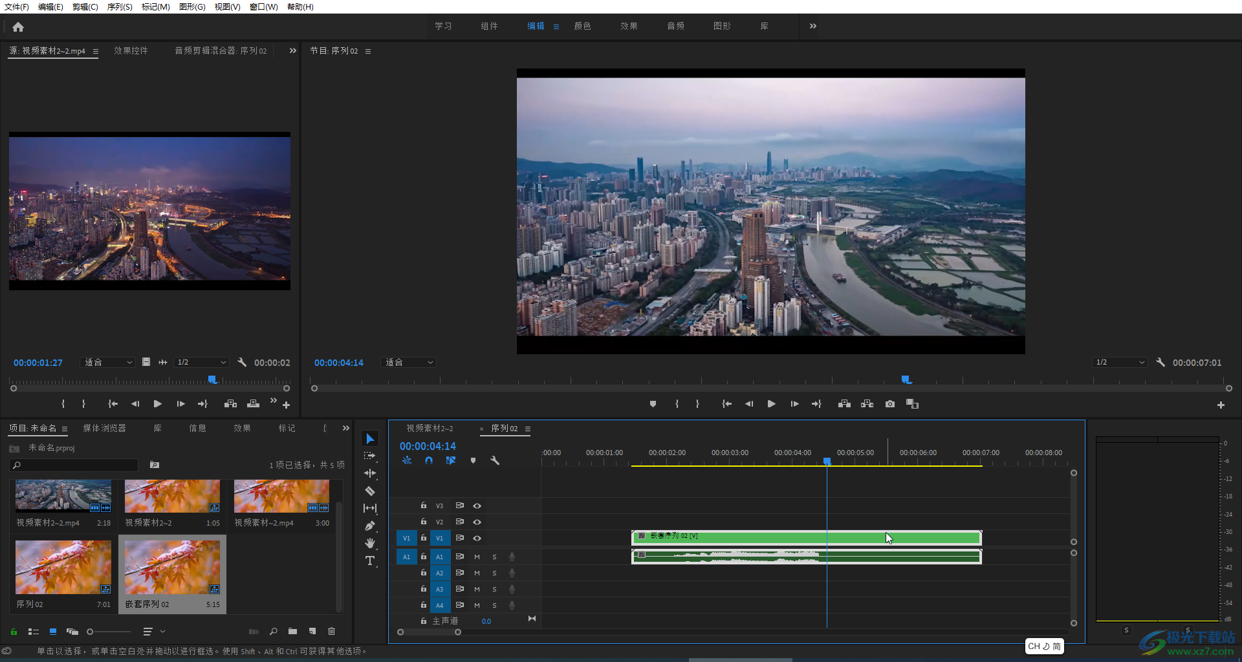The image size is (1242, 662).
Task: Click new bin folder icon in Project panel
Action: (292, 632)
